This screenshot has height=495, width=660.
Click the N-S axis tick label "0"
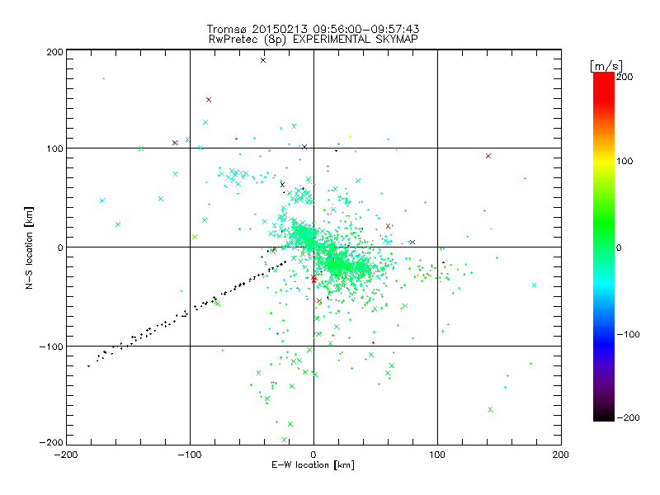pos(60,247)
